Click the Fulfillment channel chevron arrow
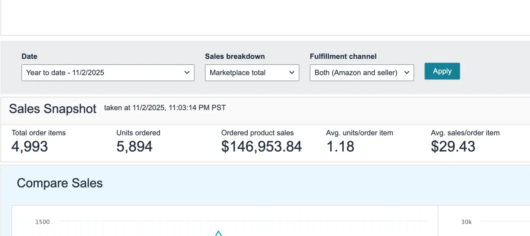The image size is (530, 236). (x=407, y=73)
